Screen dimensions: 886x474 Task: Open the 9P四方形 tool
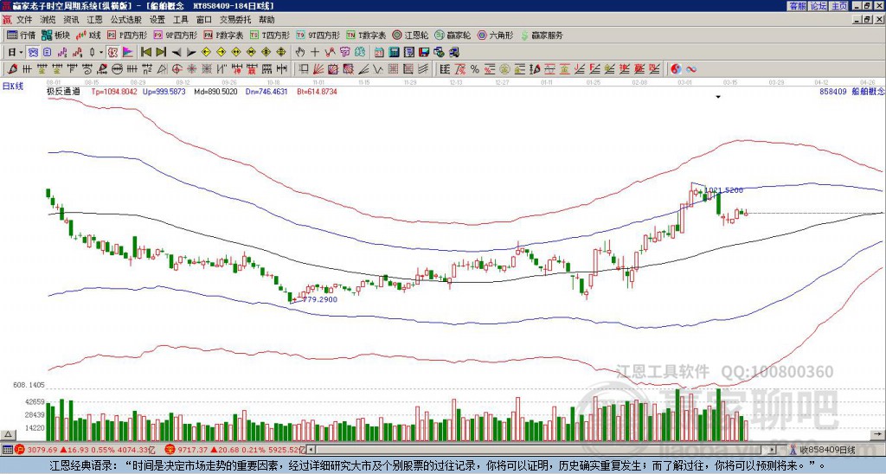(x=175, y=35)
